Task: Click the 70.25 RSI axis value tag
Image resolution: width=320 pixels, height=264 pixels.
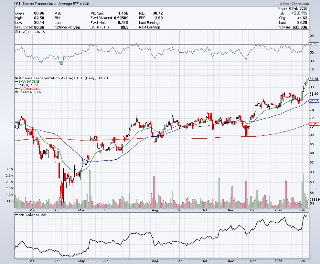Action: [314, 44]
